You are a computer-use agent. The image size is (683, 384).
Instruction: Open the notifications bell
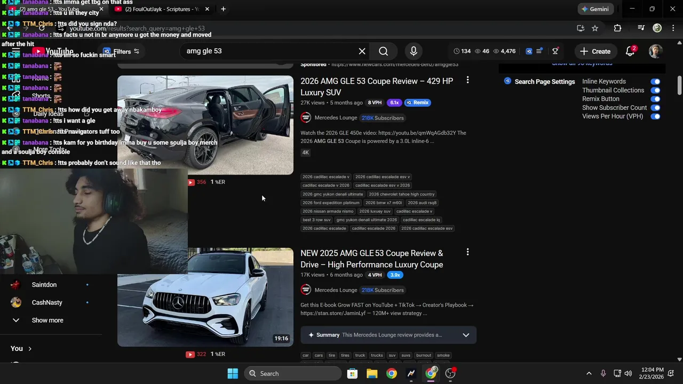point(630,51)
